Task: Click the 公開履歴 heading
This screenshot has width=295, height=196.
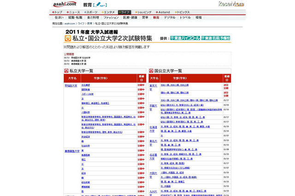Action: coord(69,54)
